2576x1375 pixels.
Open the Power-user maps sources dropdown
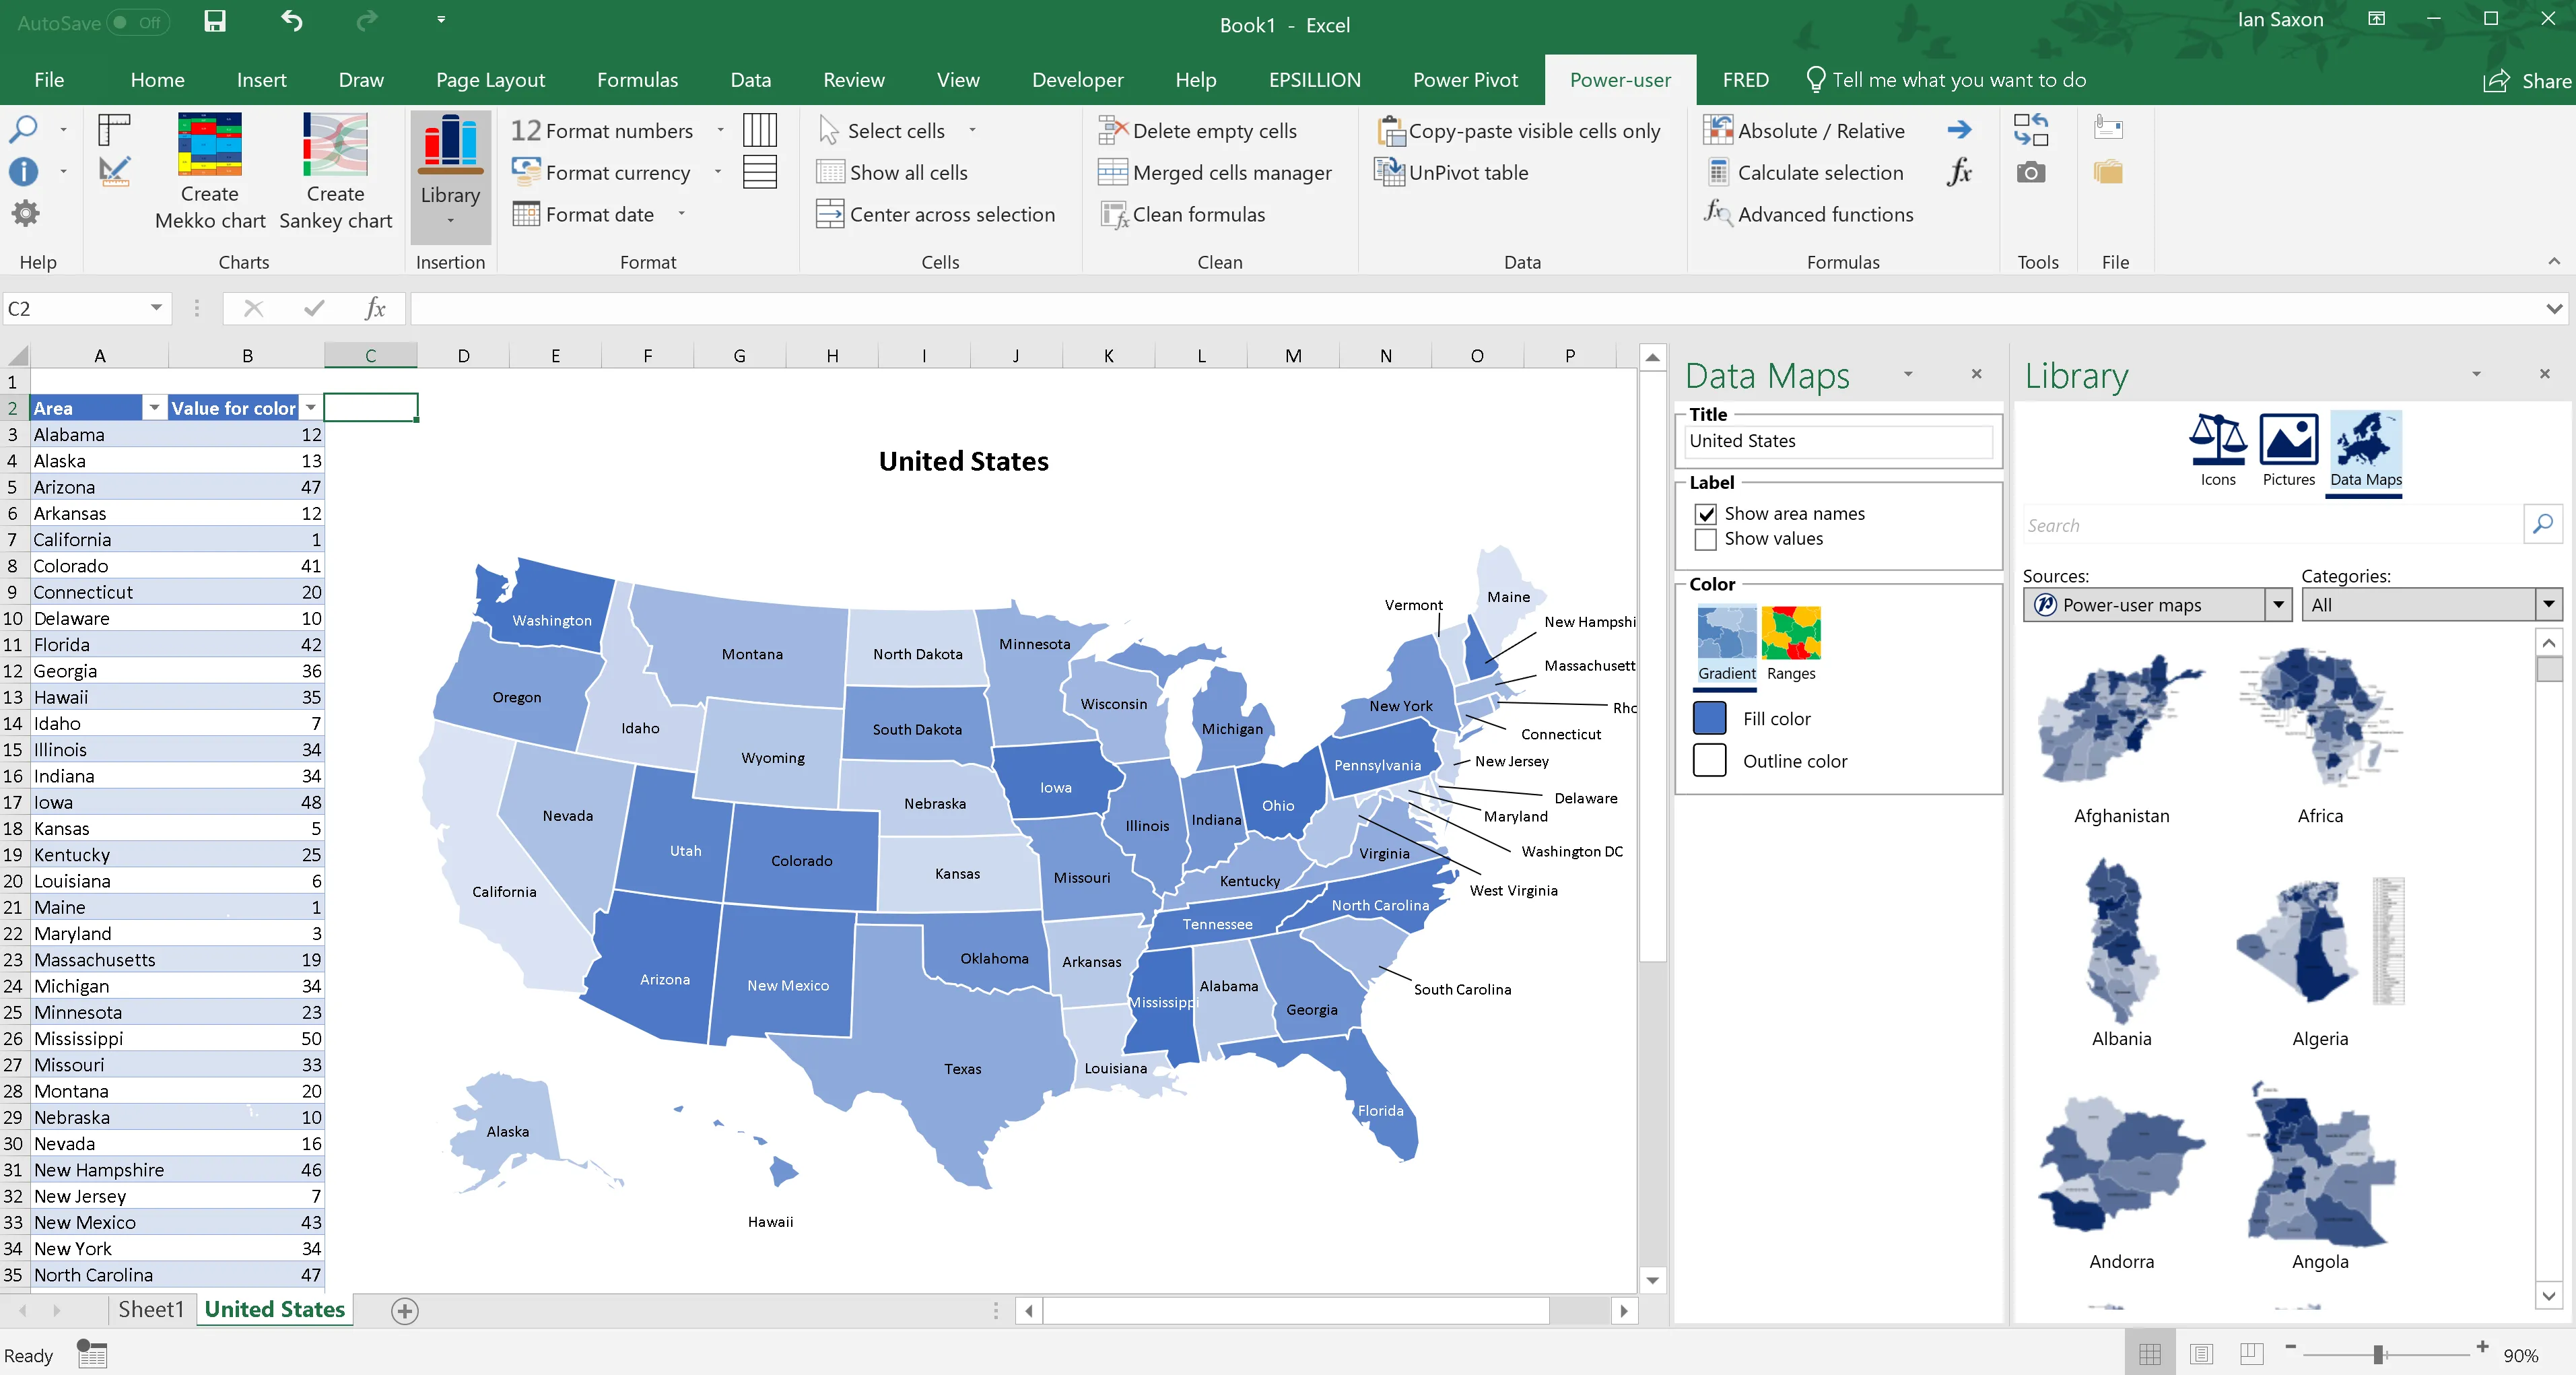click(2278, 604)
